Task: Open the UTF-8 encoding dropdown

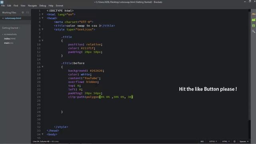Action: [x=213, y=141]
